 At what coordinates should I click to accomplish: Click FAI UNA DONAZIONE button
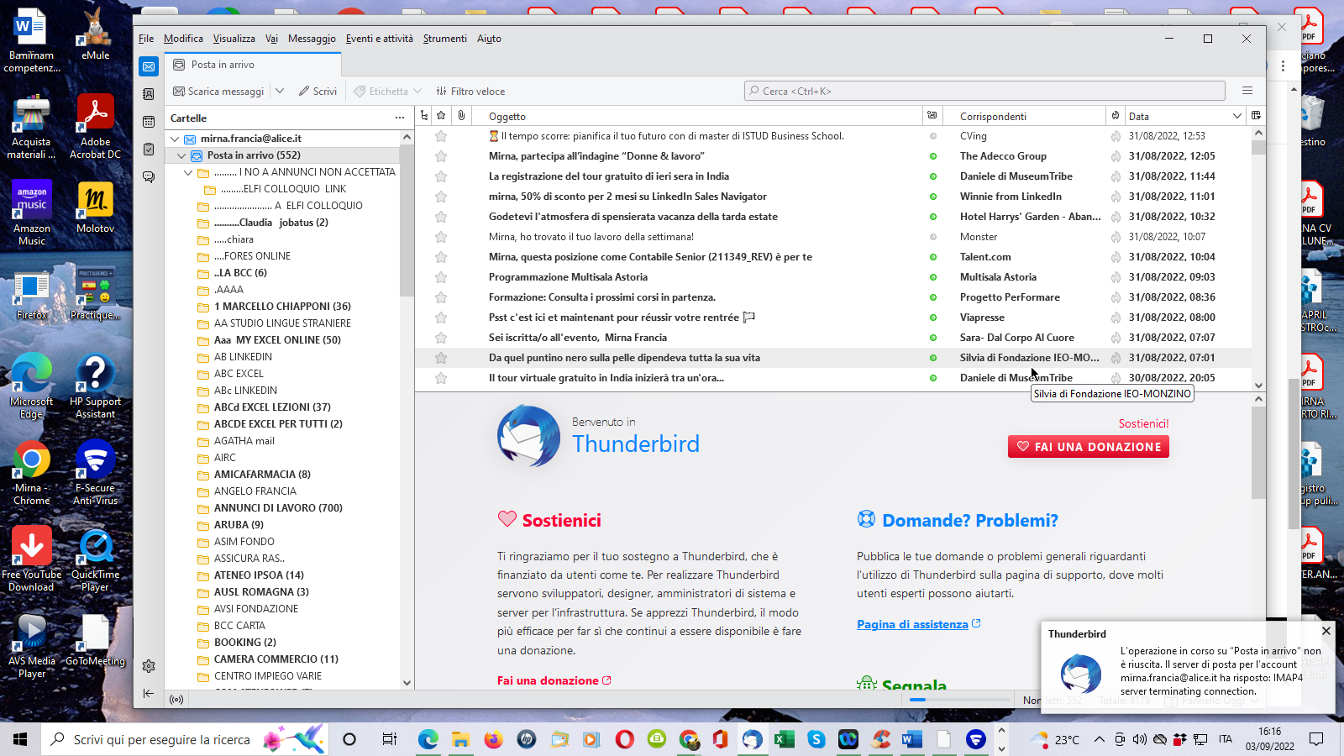tap(1089, 447)
